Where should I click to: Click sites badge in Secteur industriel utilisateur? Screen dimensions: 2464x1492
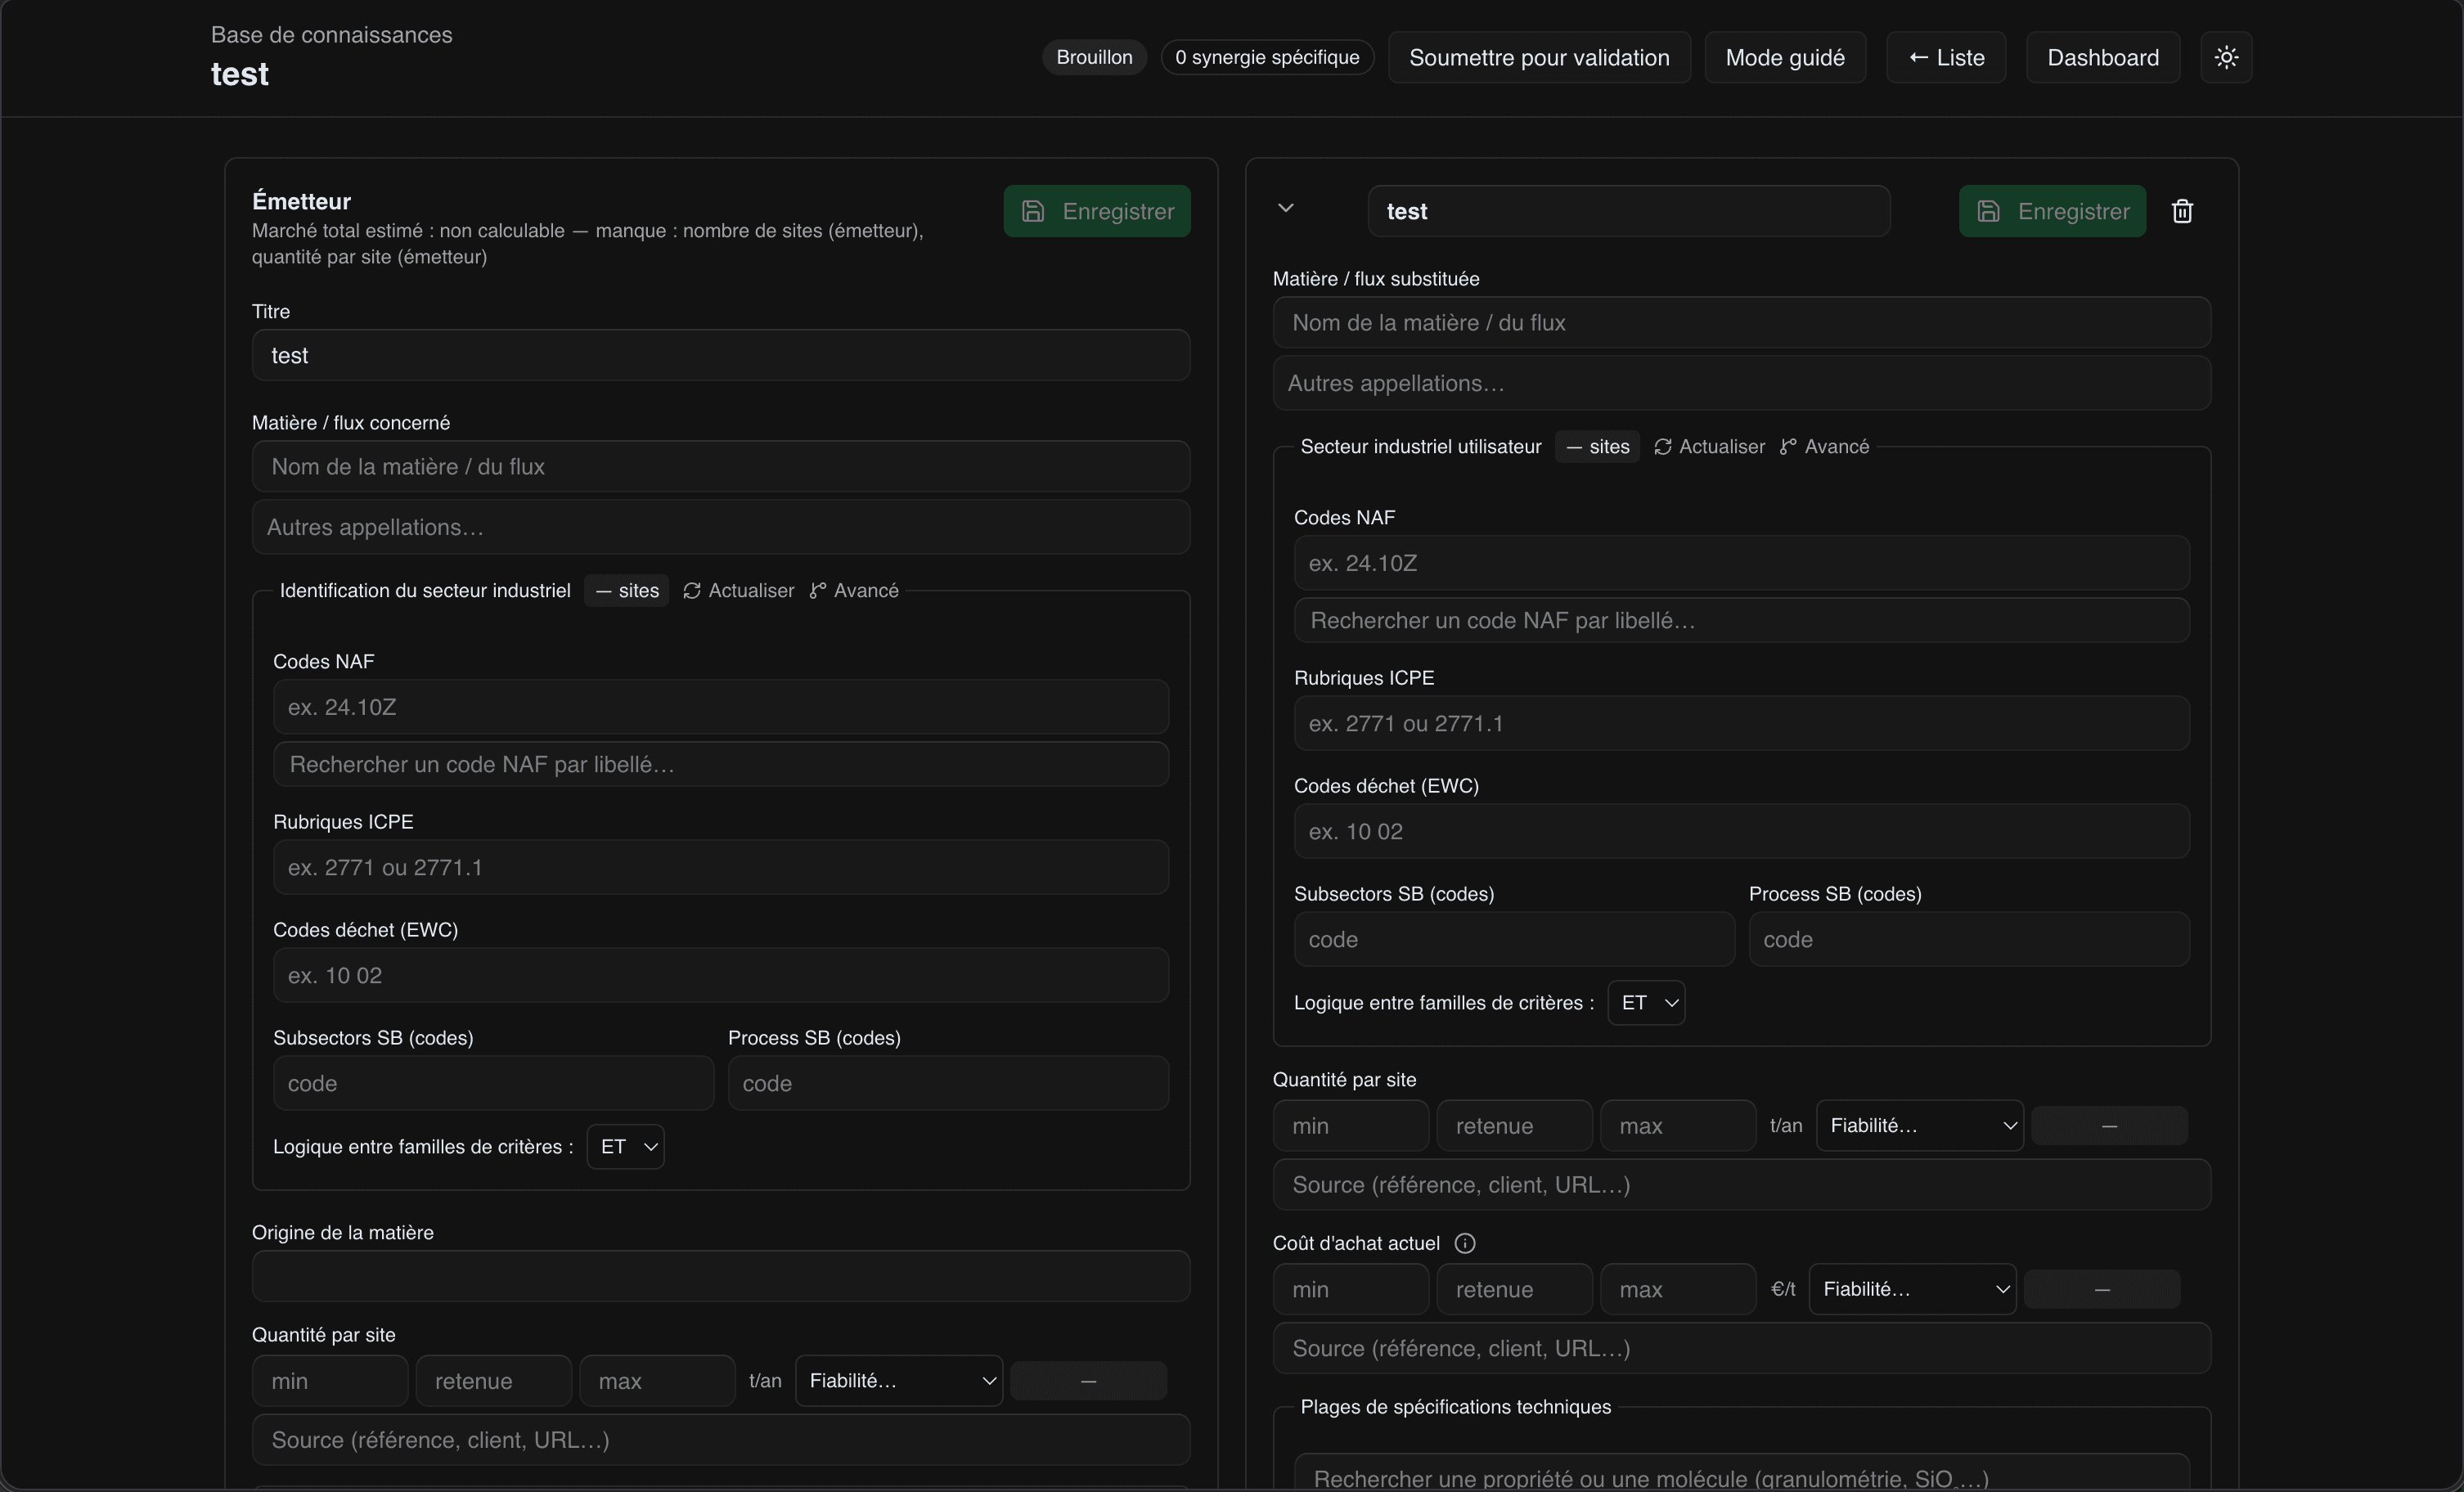(1597, 447)
